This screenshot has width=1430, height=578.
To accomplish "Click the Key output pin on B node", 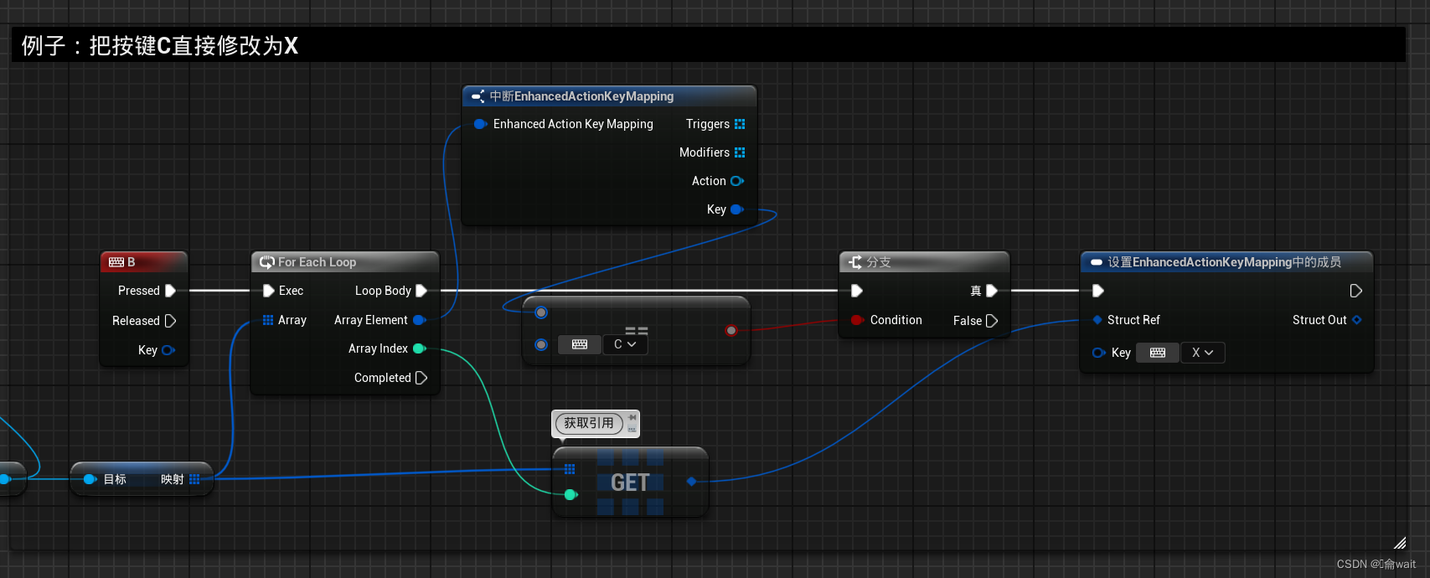I will click(x=168, y=350).
